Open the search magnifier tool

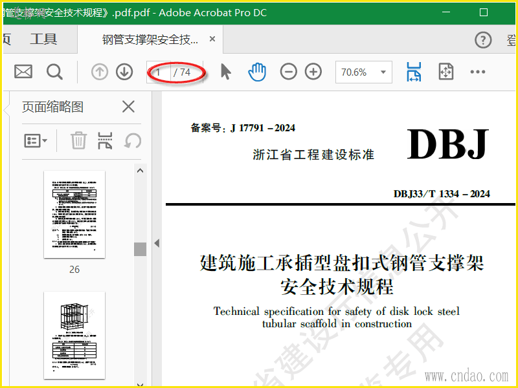54,72
